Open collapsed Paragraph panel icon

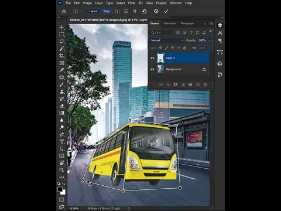[x=220, y=40]
